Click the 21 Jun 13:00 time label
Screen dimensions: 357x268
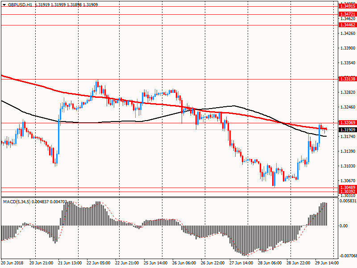click(70, 263)
